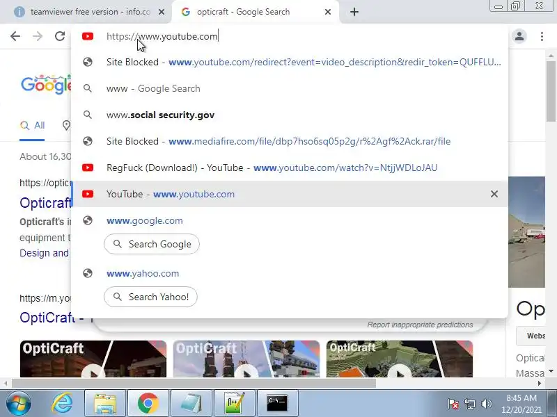The image size is (557, 417).
Task: Click the globe icon beside www.yahoo.com
Action: pos(88,273)
